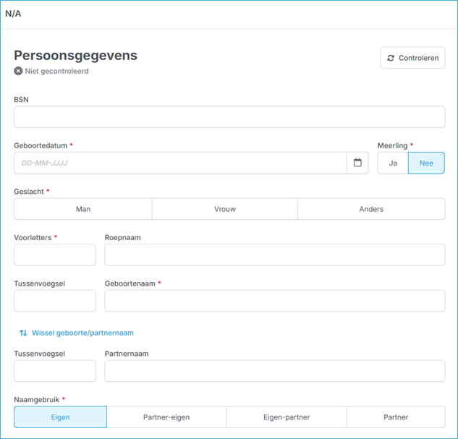The height and width of the screenshot is (439, 458).
Task: Click Wissel geboorte/partnernaam link
Action: [x=82, y=333]
